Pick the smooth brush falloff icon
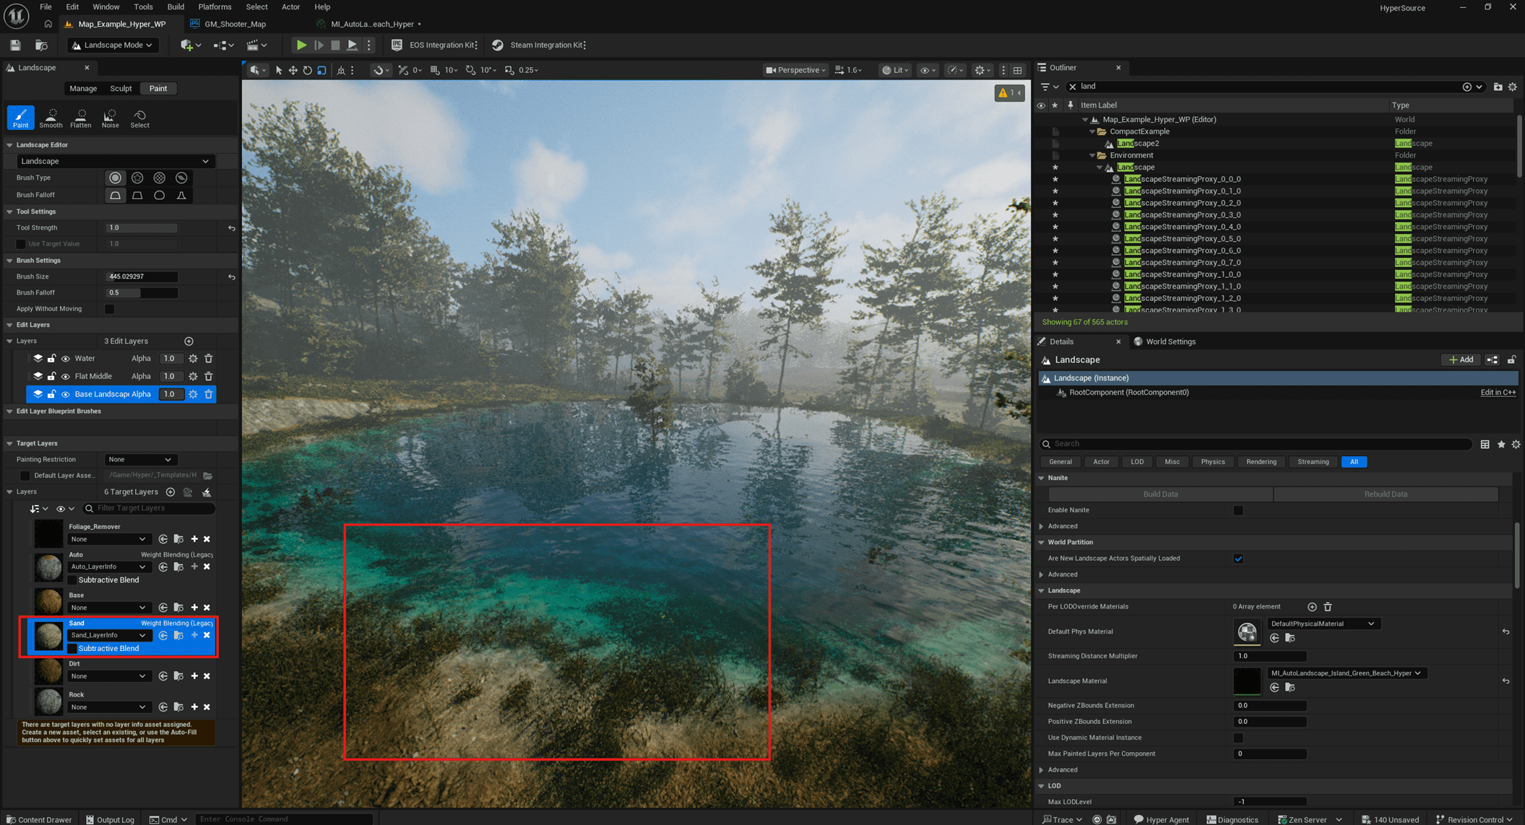1525x825 pixels. coord(115,195)
